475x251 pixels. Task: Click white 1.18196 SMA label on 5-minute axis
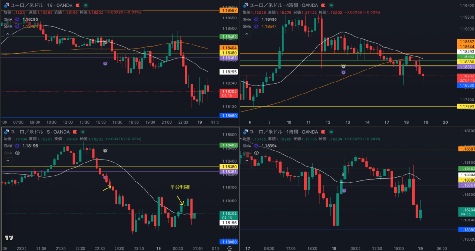[229, 223]
